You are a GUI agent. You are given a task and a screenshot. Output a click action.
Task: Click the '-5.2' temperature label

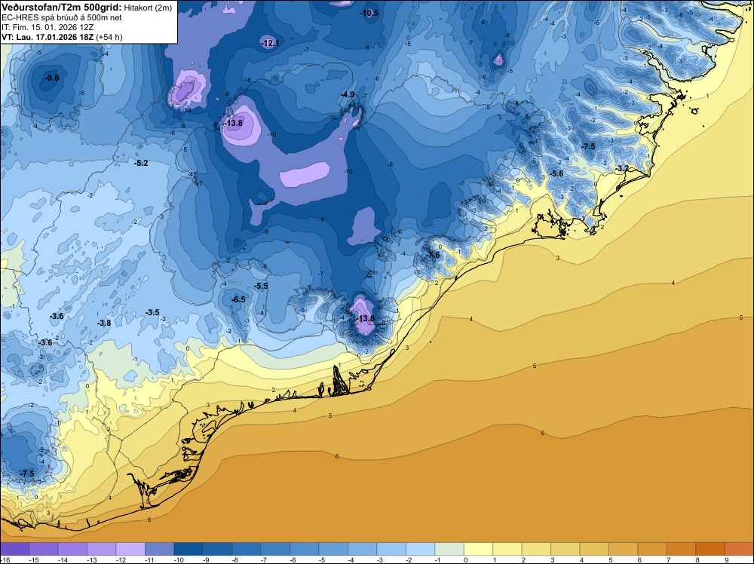click(x=141, y=164)
